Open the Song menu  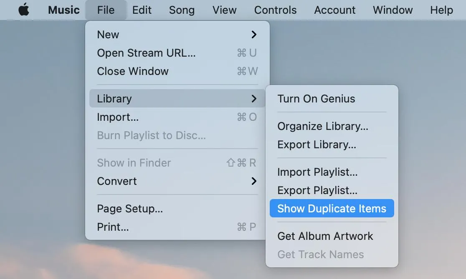coord(182,10)
